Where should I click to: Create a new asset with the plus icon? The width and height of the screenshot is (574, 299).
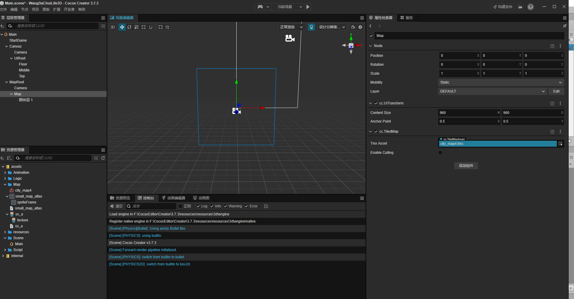click(2, 158)
